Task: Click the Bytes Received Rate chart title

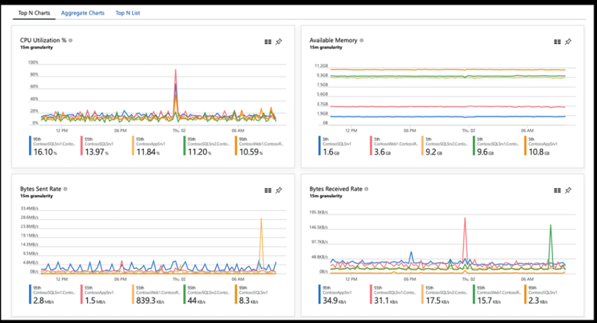Action: [x=336, y=189]
